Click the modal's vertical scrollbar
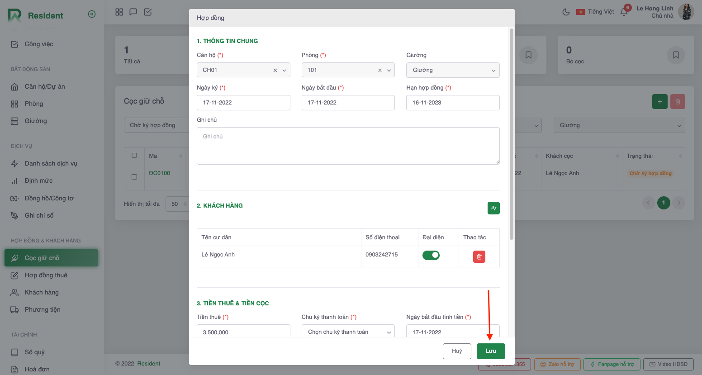The image size is (702, 375). click(512, 136)
